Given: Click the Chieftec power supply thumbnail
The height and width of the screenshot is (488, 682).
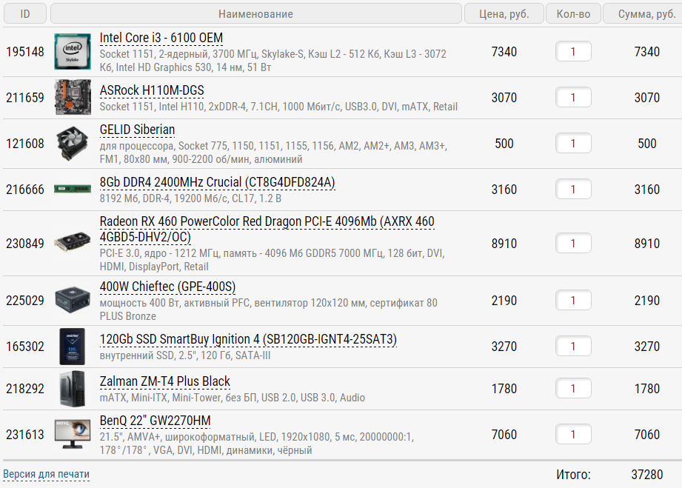Looking at the screenshot, I should (73, 300).
